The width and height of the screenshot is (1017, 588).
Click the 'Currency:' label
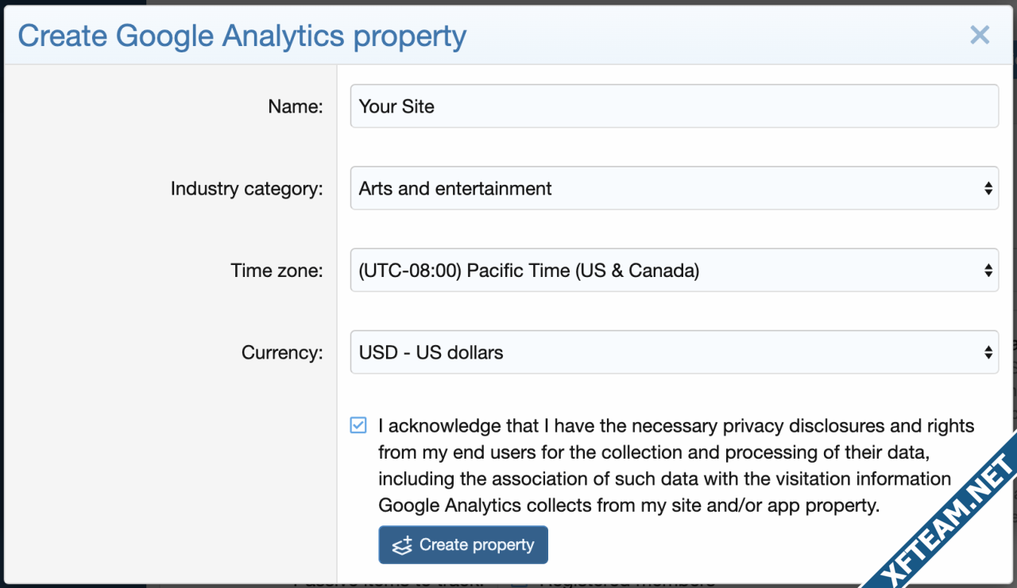click(282, 353)
